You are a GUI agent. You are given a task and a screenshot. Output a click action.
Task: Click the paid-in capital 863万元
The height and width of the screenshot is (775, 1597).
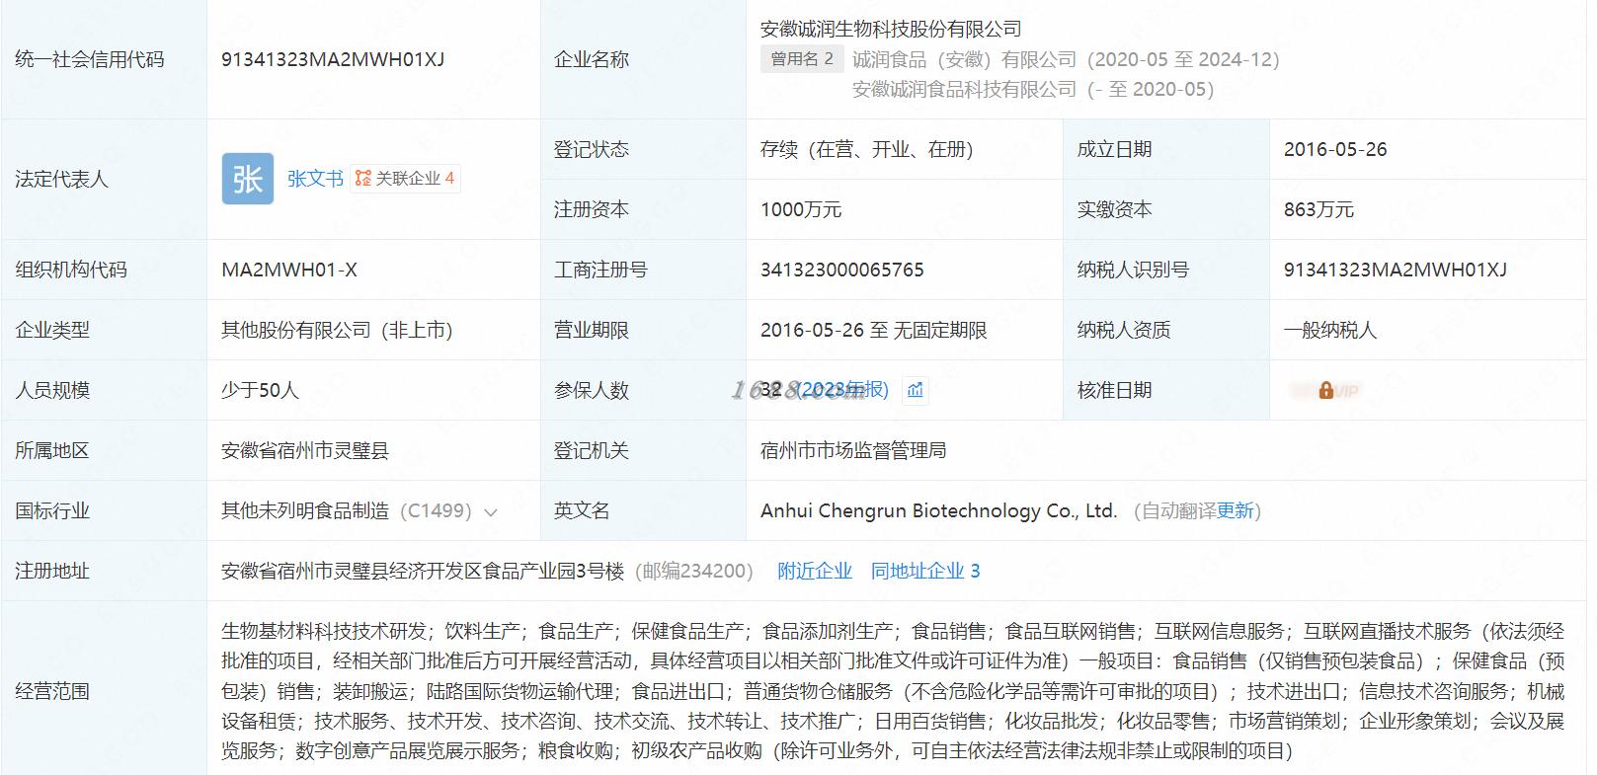click(1318, 209)
